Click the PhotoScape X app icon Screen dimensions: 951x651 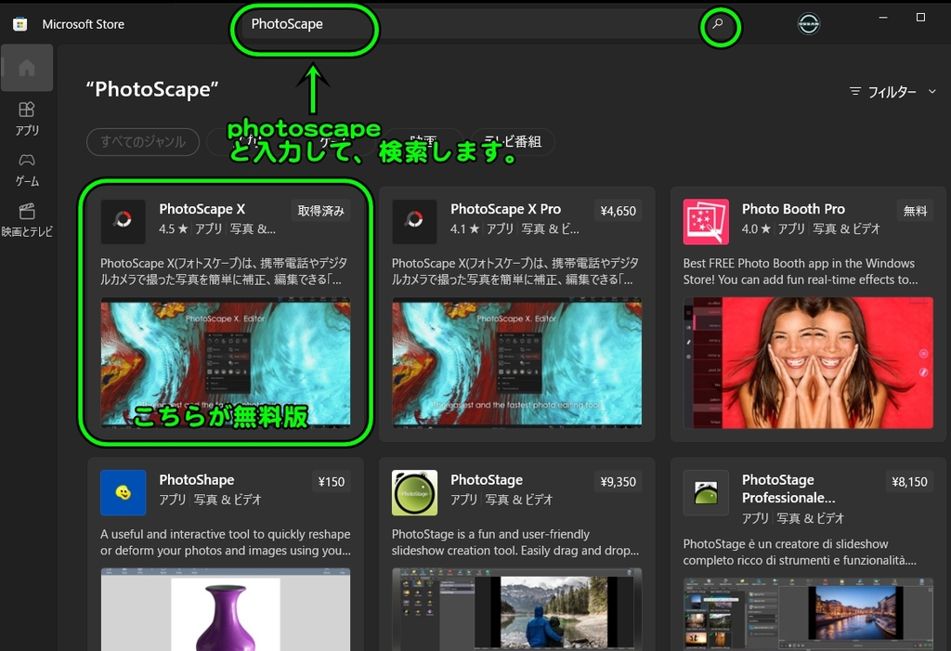(124, 221)
